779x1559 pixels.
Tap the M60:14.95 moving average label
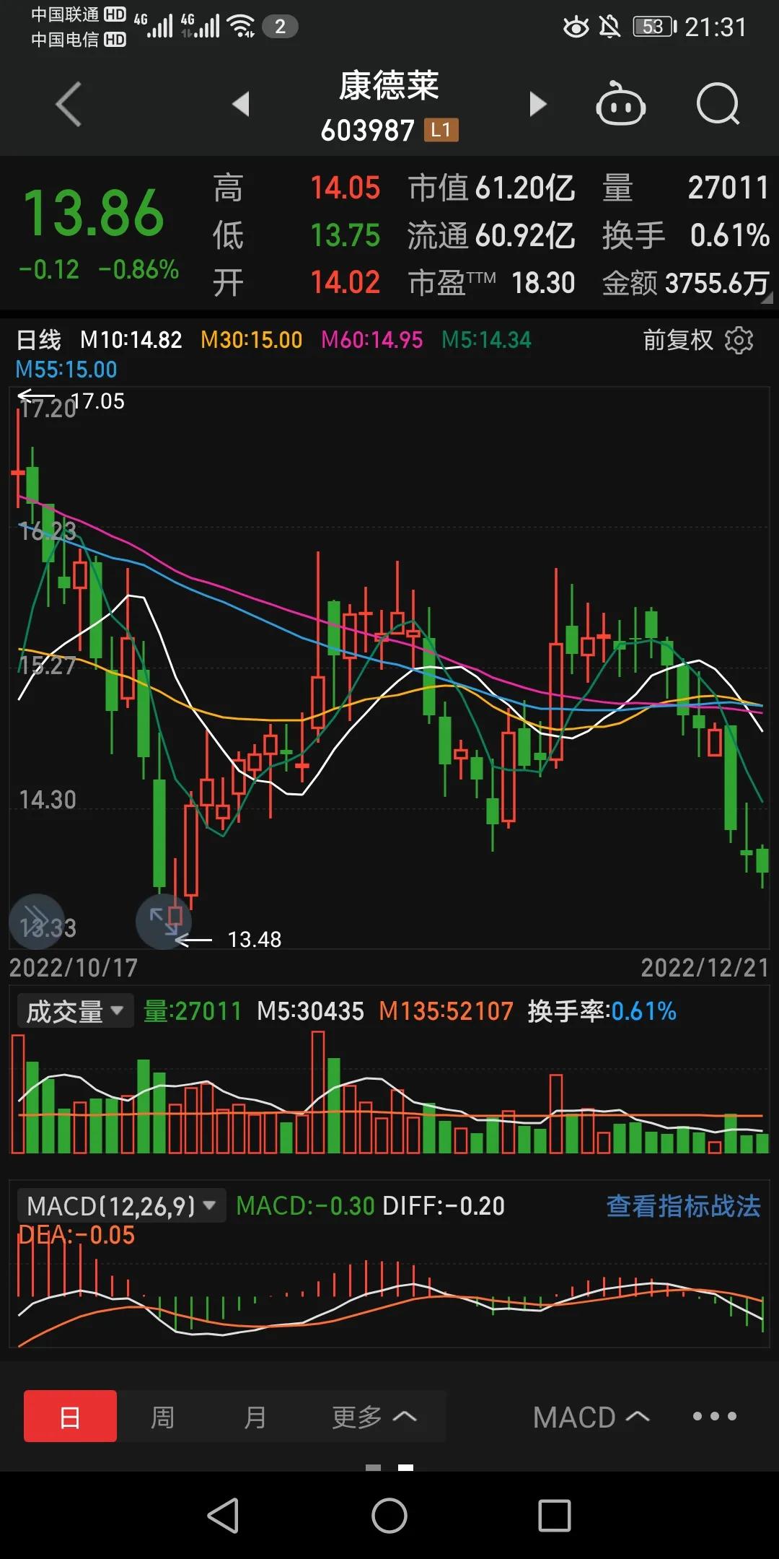click(x=371, y=339)
